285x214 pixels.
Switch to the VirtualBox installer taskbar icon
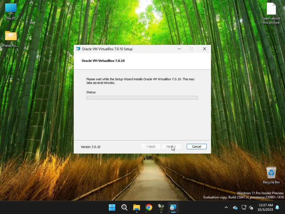pyautogui.click(x=173, y=207)
